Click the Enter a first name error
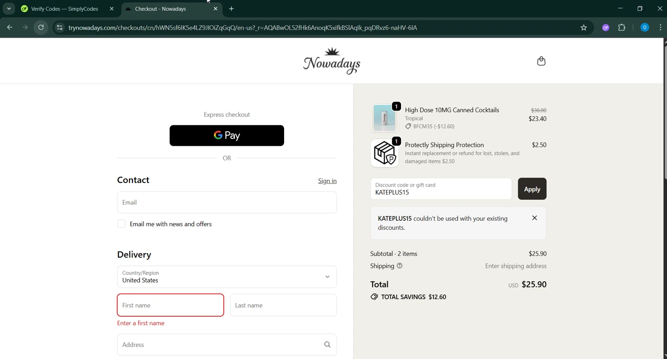Screen dimensions: 667x359 (x=141, y=323)
